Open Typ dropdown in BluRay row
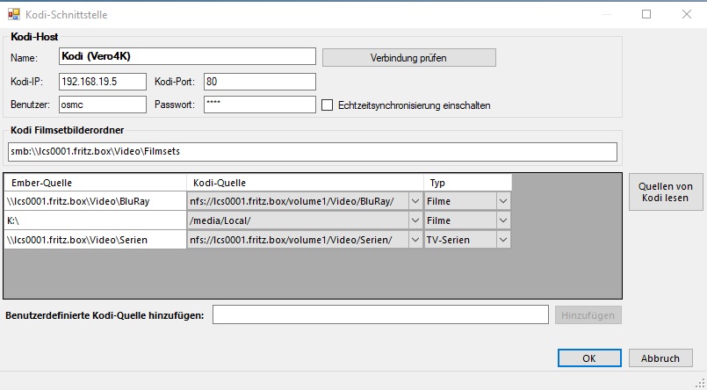Screen dimensions: 707x390 coord(503,201)
